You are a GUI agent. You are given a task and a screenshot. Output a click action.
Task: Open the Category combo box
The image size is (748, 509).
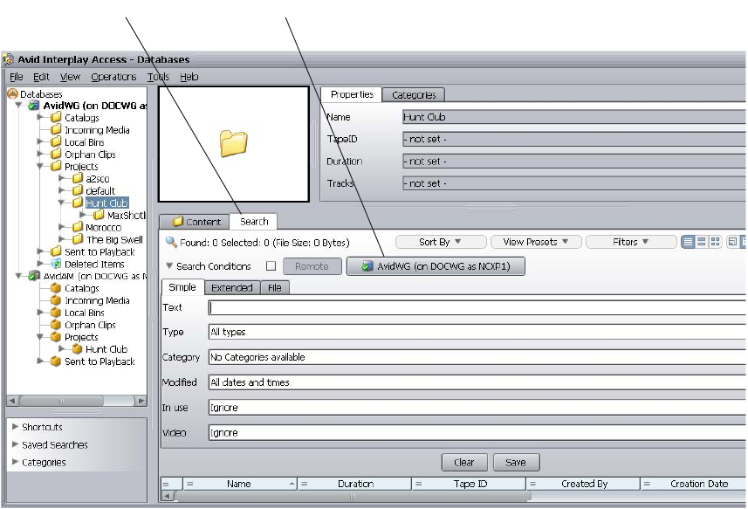click(477, 357)
